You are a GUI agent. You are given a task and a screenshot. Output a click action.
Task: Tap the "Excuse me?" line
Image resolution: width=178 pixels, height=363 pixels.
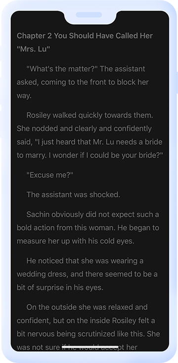coord(50,175)
